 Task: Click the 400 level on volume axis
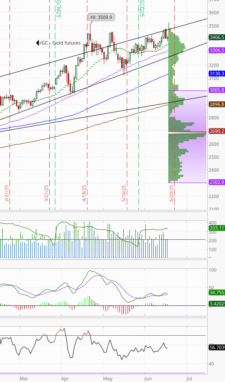[x=212, y=223]
